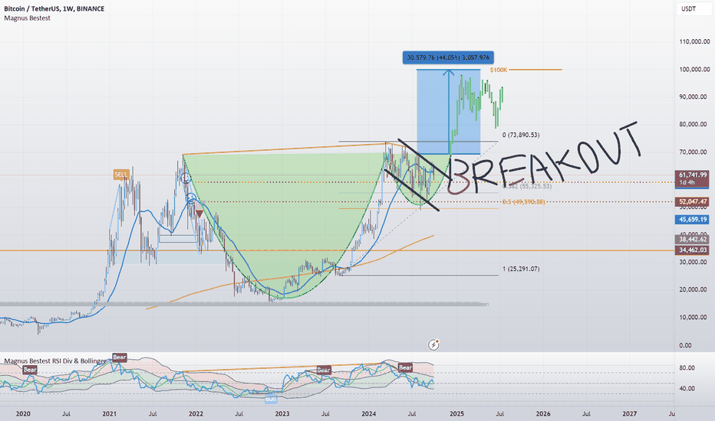
Task: Click the 2022 label on time axis
Action: [196, 413]
